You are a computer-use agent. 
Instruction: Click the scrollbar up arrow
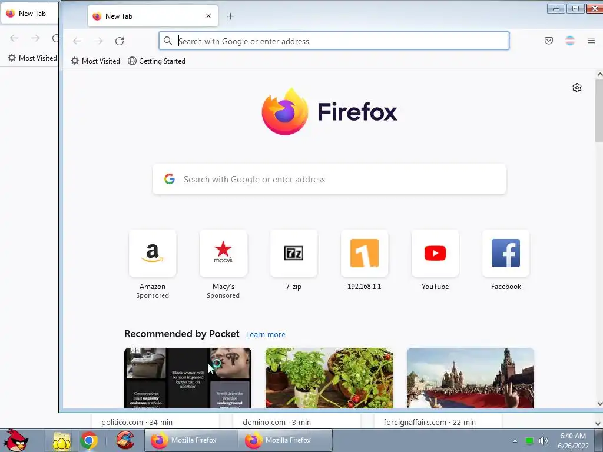[599, 74]
